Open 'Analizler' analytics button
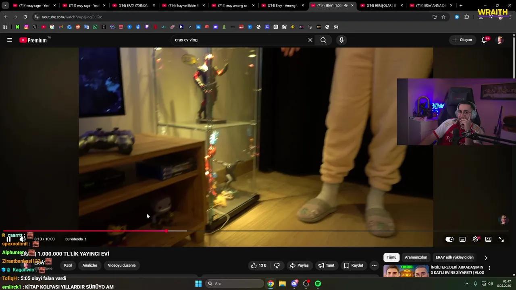The height and width of the screenshot is (290, 516). pos(89,265)
